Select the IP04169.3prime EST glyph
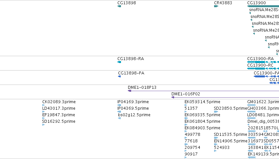 (119, 105)
